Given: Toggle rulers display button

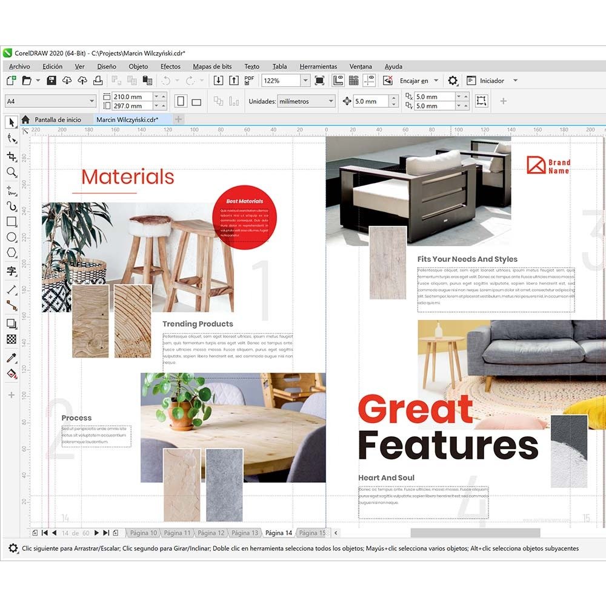Looking at the screenshot, I should (x=338, y=81).
